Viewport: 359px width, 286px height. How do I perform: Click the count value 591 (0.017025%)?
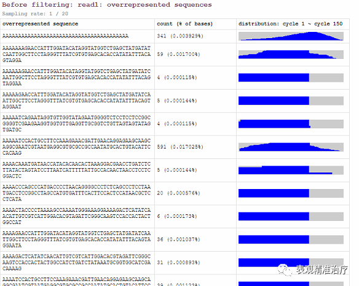click(x=180, y=147)
